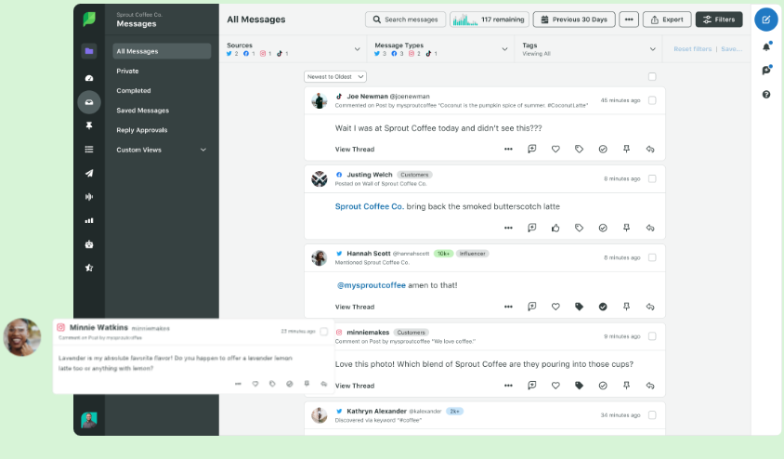This screenshot has width=784, height=459.
Task: Select All Messages in sidebar menu
Action: coord(162,51)
